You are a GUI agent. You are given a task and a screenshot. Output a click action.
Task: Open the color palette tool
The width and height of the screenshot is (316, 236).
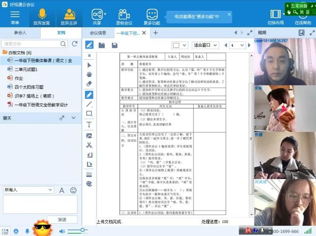pyautogui.click(x=89, y=184)
